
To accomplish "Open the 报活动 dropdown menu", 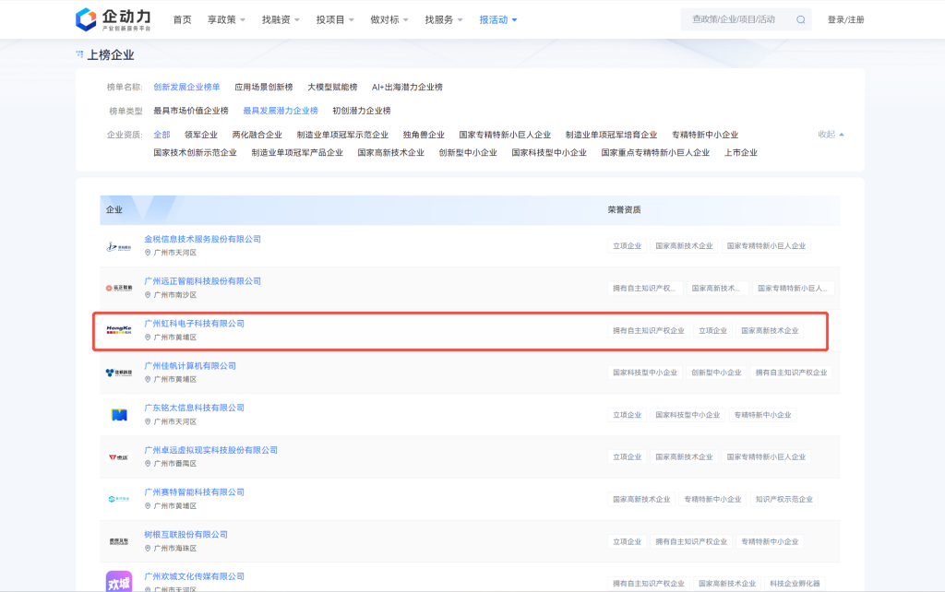I will pos(498,19).
